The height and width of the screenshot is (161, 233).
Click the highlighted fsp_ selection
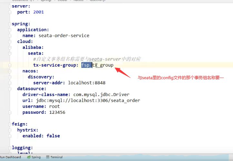point(86,65)
